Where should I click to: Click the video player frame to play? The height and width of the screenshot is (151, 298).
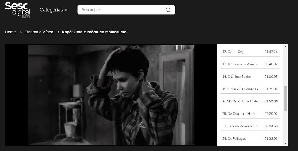click(111, 95)
